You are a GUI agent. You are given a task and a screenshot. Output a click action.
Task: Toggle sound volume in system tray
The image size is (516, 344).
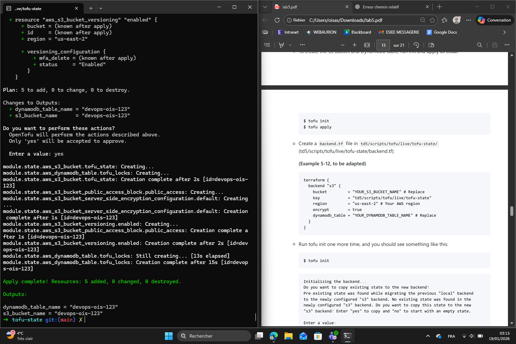[472, 336]
